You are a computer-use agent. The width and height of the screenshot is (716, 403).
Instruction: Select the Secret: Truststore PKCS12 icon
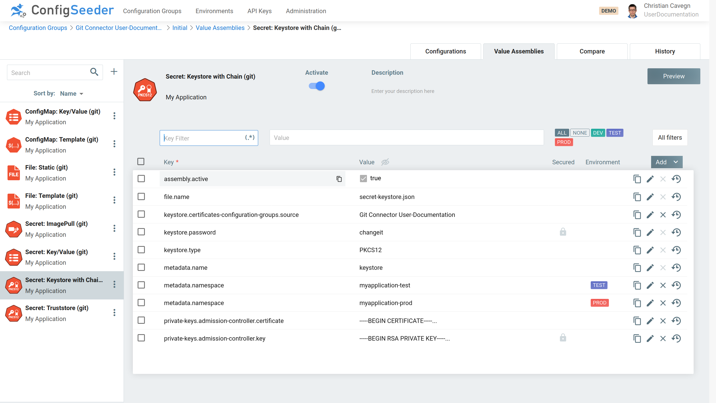(x=13, y=313)
